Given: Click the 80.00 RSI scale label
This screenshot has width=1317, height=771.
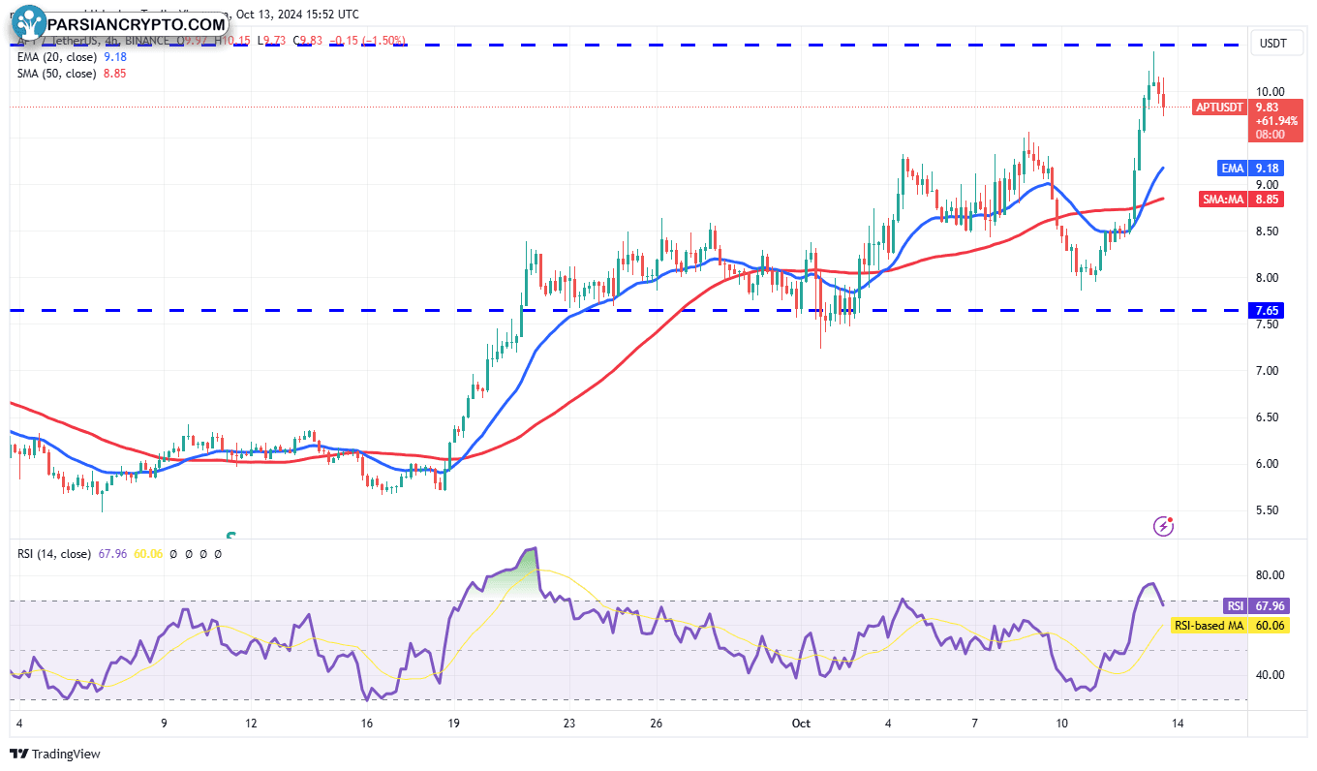Looking at the screenshot, I should click(1271, 575).
